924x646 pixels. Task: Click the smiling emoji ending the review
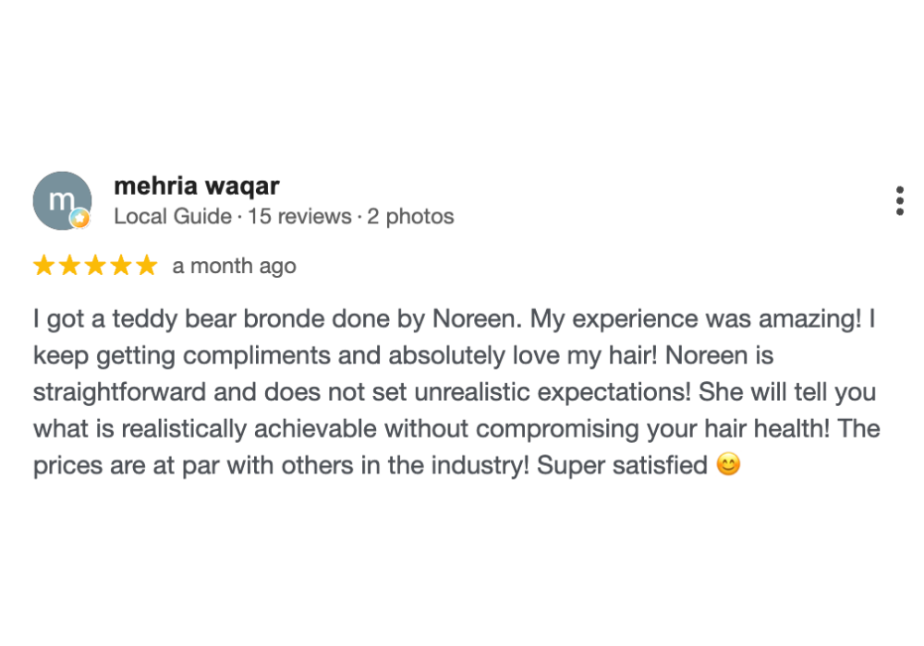(728, 464)
